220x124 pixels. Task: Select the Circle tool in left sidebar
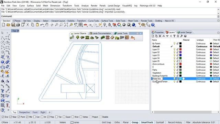[2, 42]
